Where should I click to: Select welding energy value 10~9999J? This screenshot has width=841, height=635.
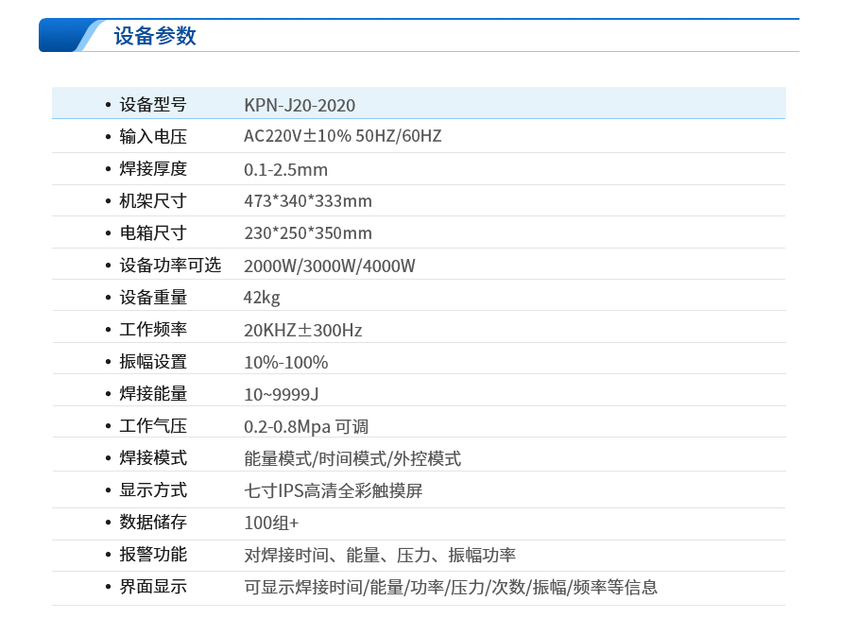point(282,394)
